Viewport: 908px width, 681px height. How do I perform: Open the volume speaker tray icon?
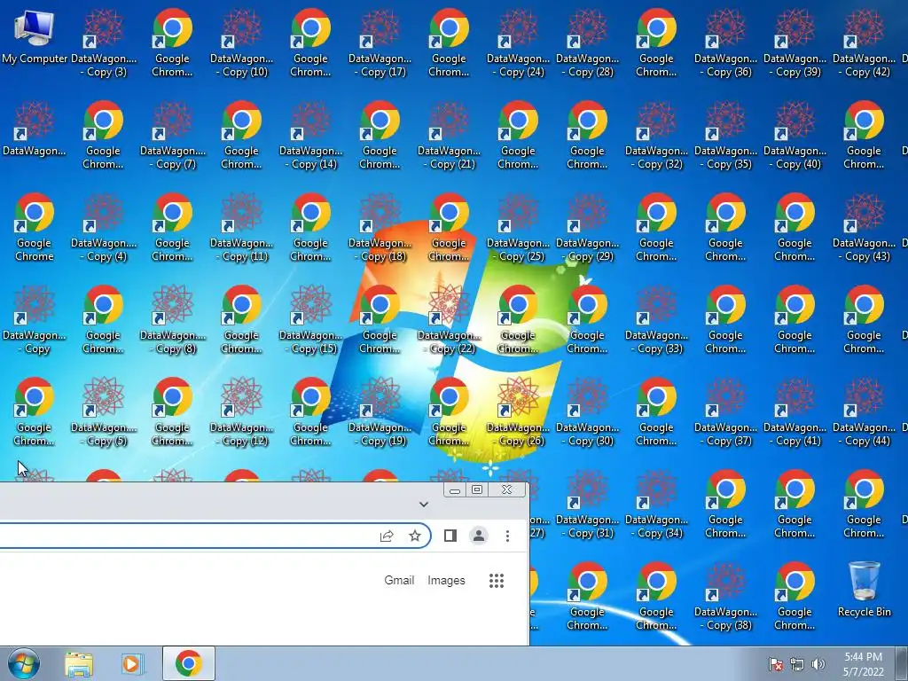(x=818, y=664)
